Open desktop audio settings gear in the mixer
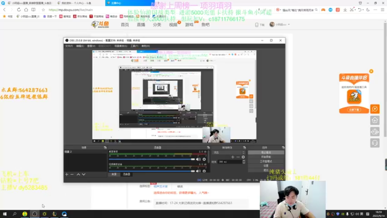 tap(204, 159)
